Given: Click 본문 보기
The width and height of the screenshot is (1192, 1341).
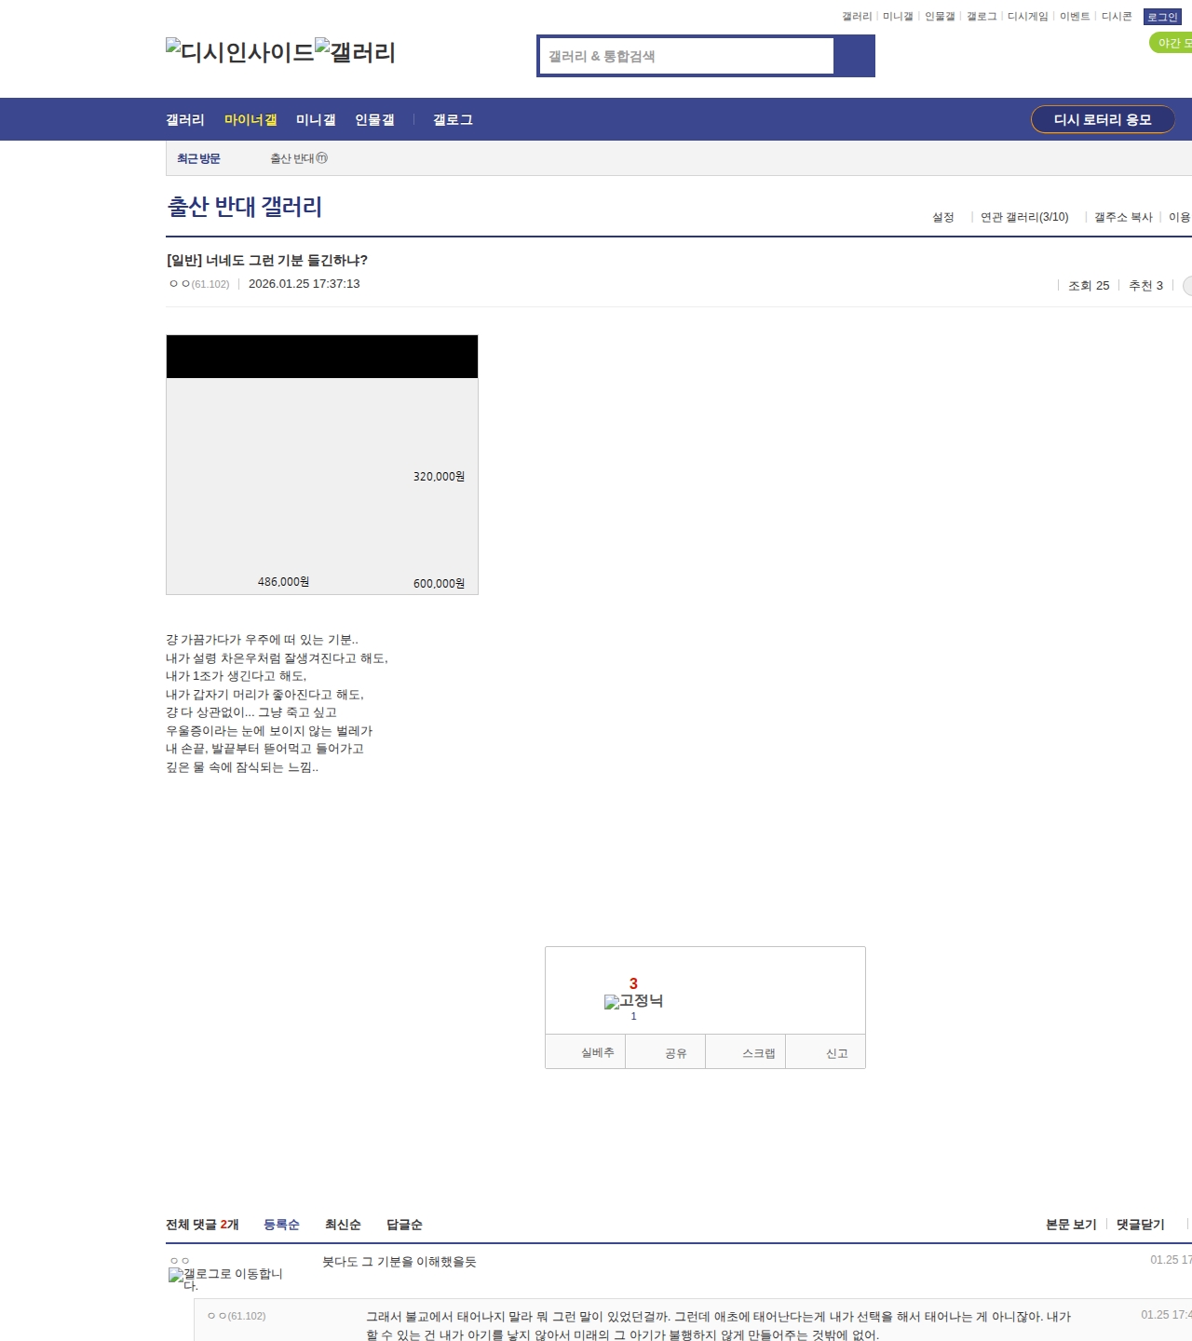Looking at the screenshot, I should (1071, 1225).
